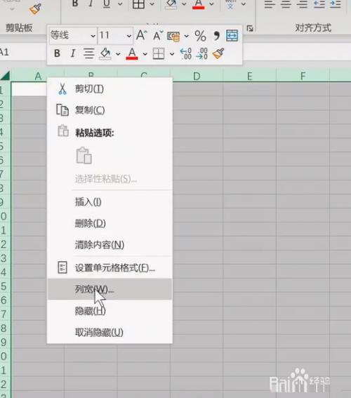Open mini toolbar borders dropdown arrow

pos(172,54)
